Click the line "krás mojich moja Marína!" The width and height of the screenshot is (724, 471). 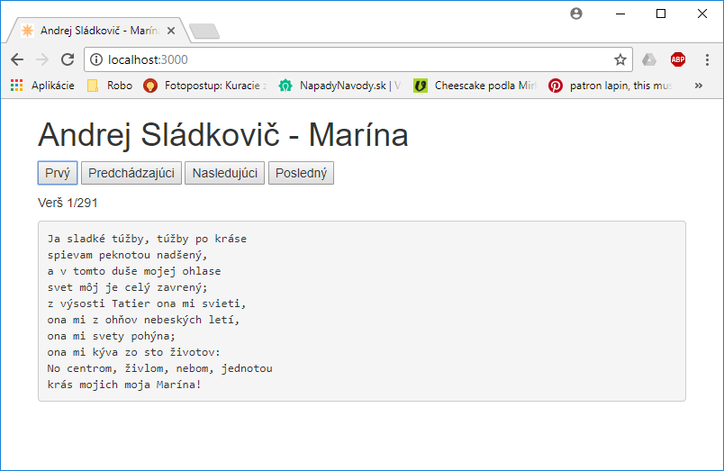124,385
